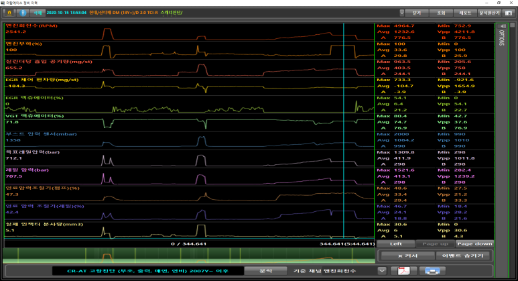Select the 엔진회전수(RPM) channel label
This screenshot has width=518, height=281.
pos(31,25)
